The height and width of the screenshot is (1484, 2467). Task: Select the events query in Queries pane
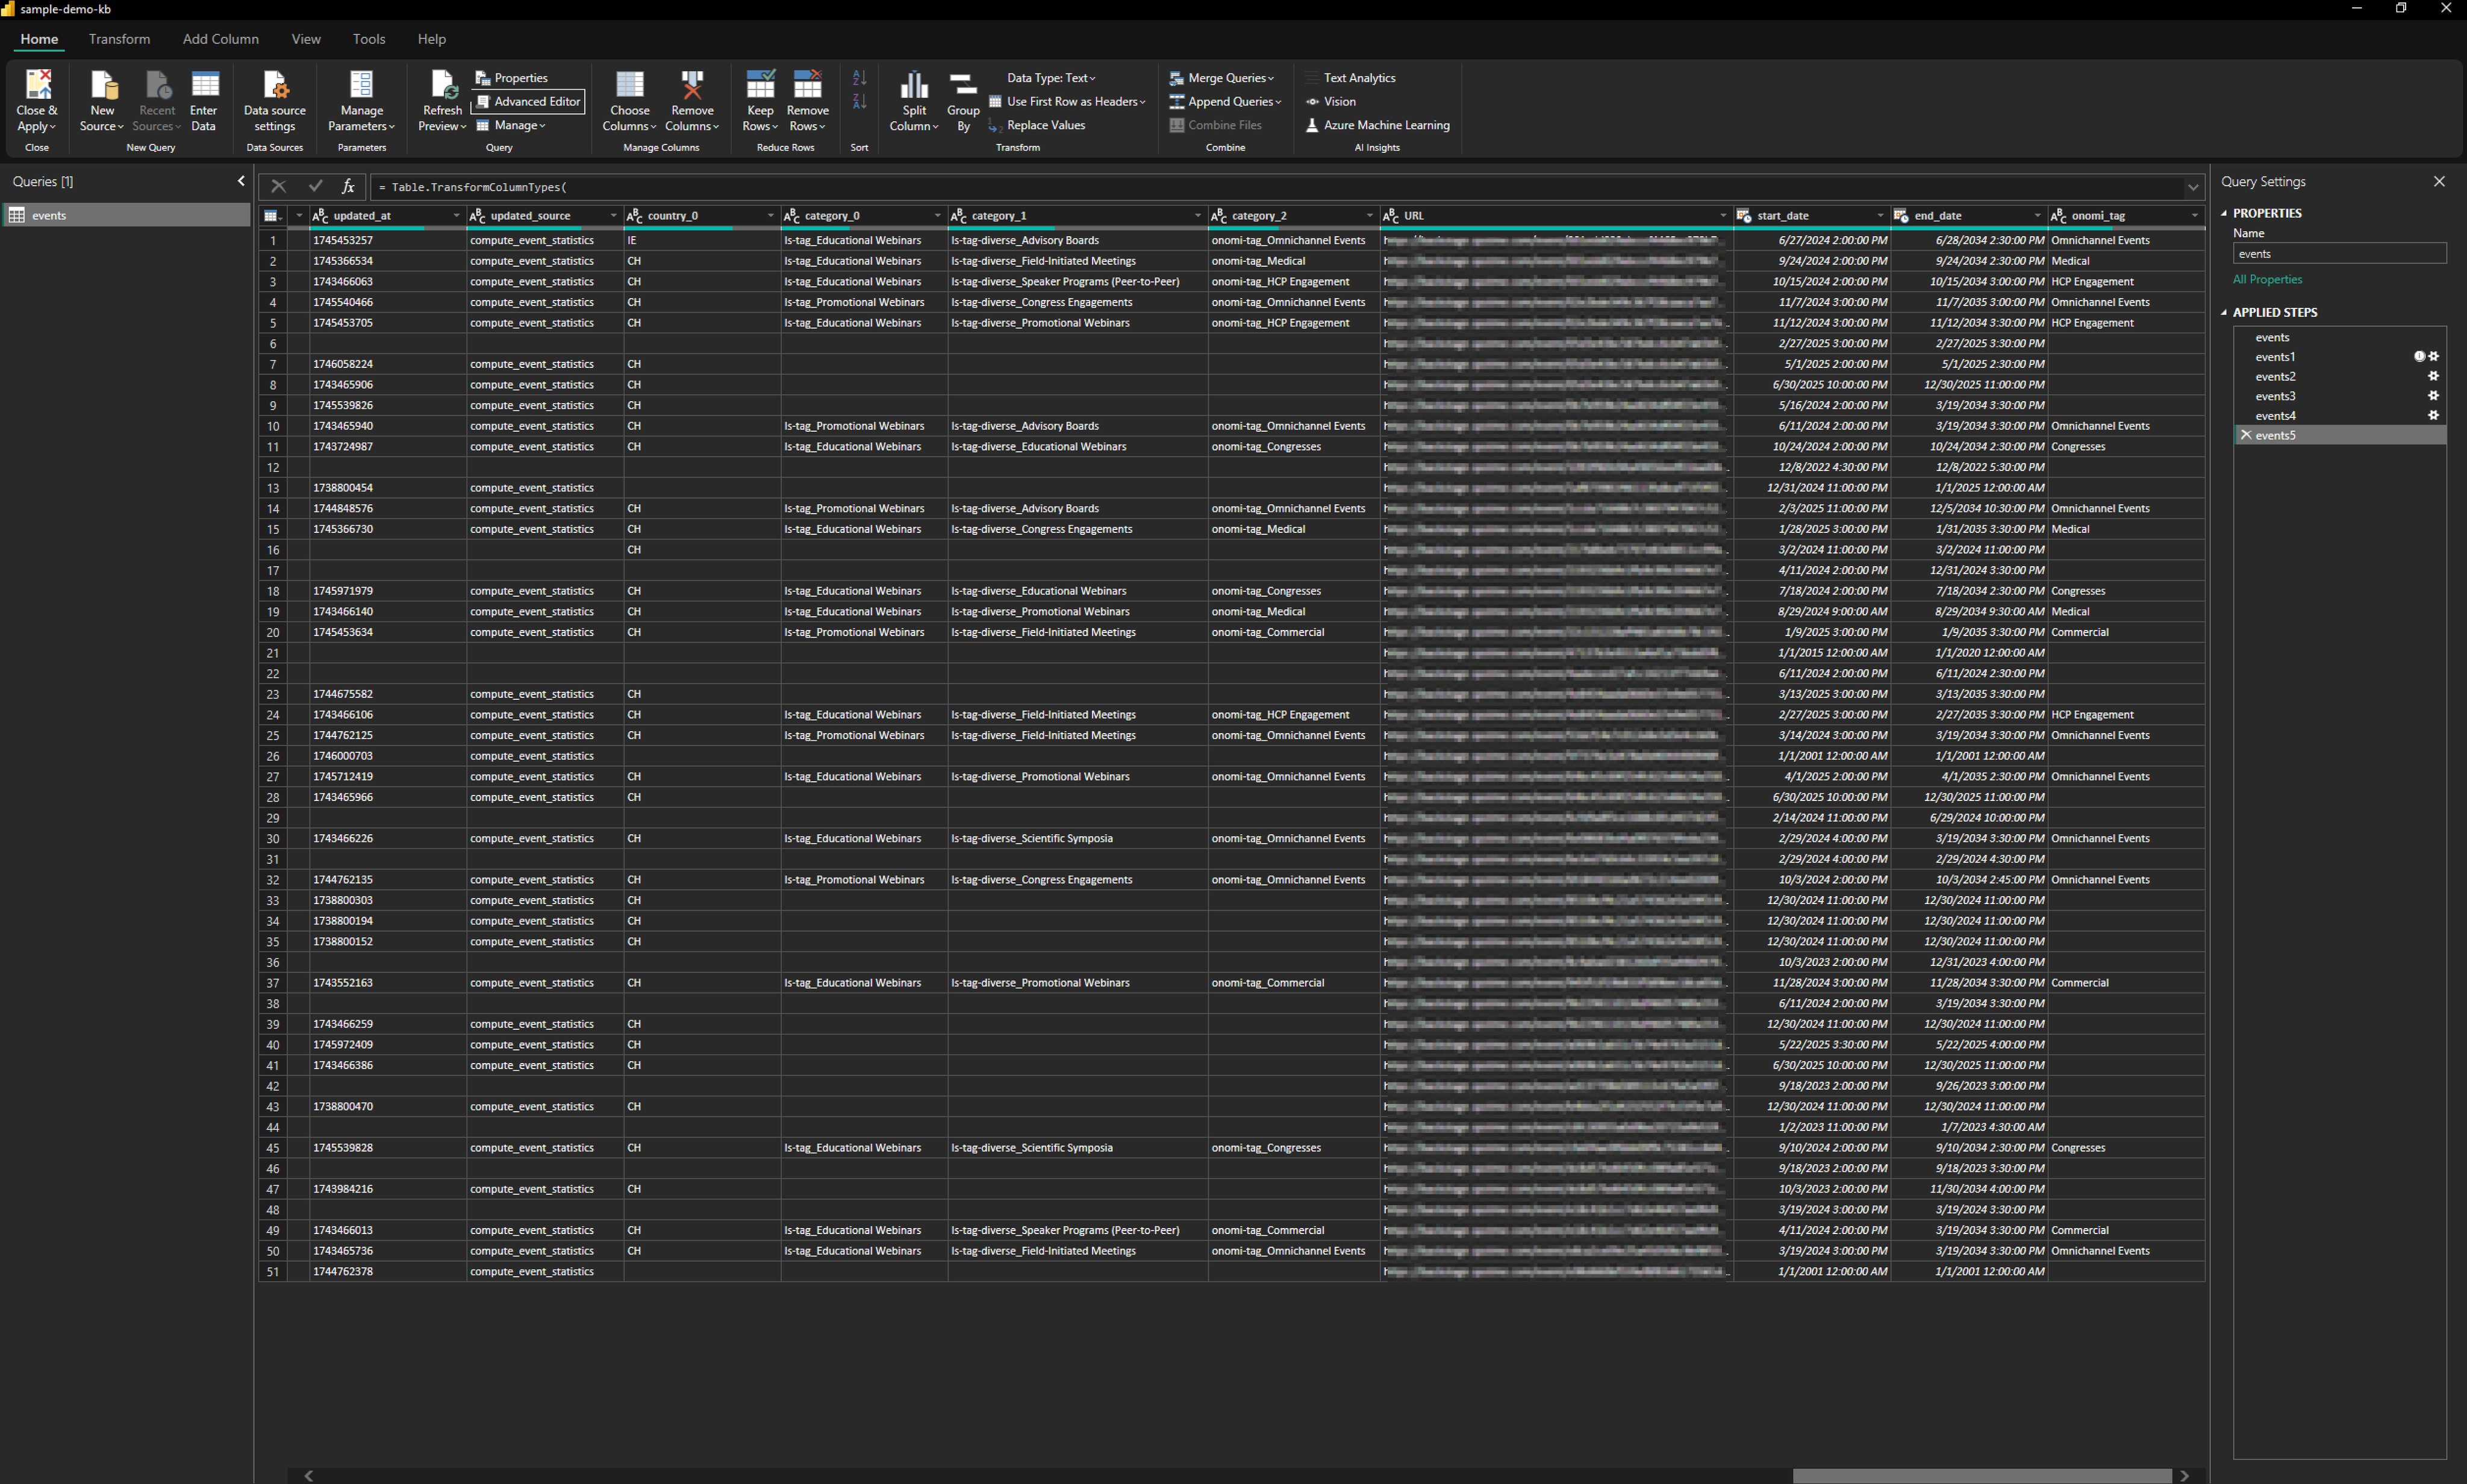tap(127, 215)
